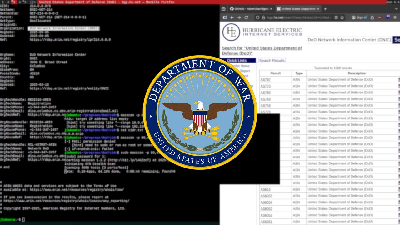Screen dimensions: 400x225
Task: Open the AS6055 result link
Action: point(266,196)
